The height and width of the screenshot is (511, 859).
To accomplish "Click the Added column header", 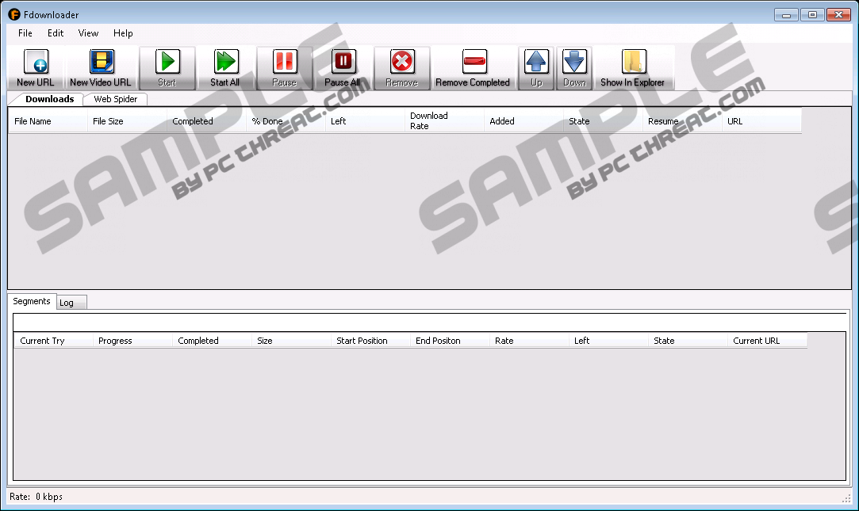I will pyautogui.click(x=523, y=121).
